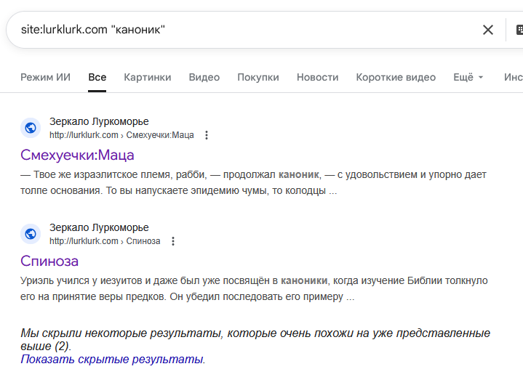Open the Картинки tab
523x385 pixels.
148,77
